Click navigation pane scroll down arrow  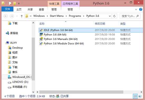pos(33,92)
